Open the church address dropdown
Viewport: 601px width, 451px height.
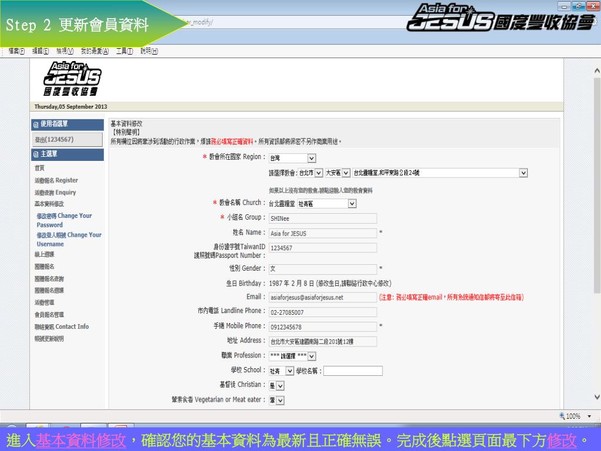pyautogui.click(x=440, y=173)
